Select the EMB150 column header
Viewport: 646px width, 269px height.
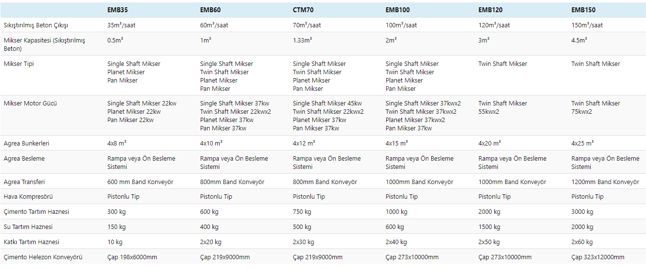click(583, 10)
